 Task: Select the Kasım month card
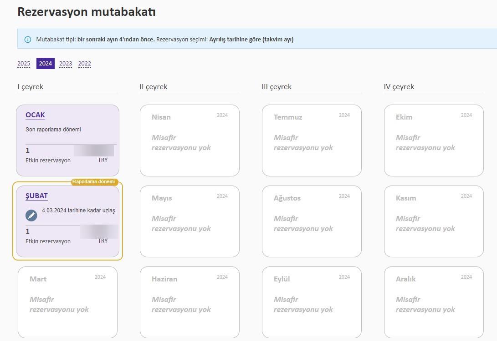pos(434,221)
